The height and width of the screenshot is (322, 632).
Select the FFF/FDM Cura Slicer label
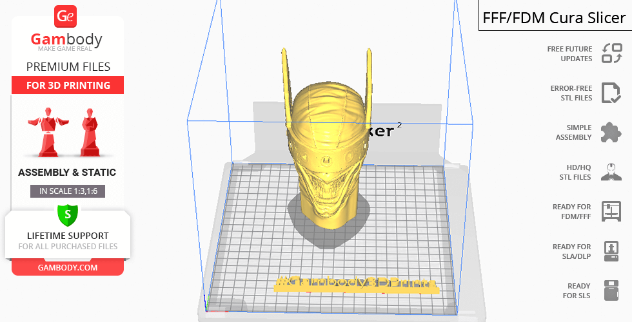point(555,17)
